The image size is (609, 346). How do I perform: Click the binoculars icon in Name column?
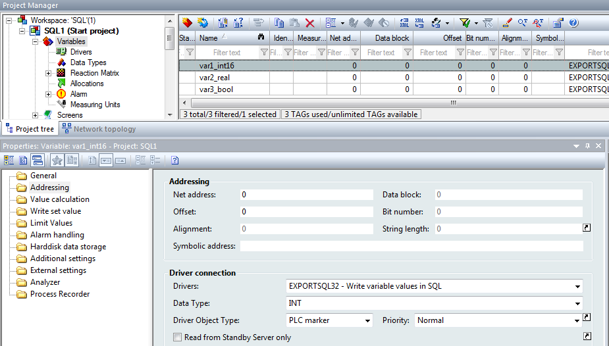[261, 38]
